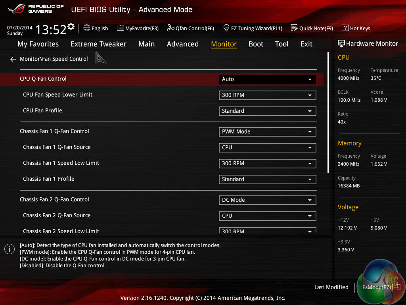Click the CPU temperature 35°C value
This screenshot has height=305, width=406.
point(376,78)
